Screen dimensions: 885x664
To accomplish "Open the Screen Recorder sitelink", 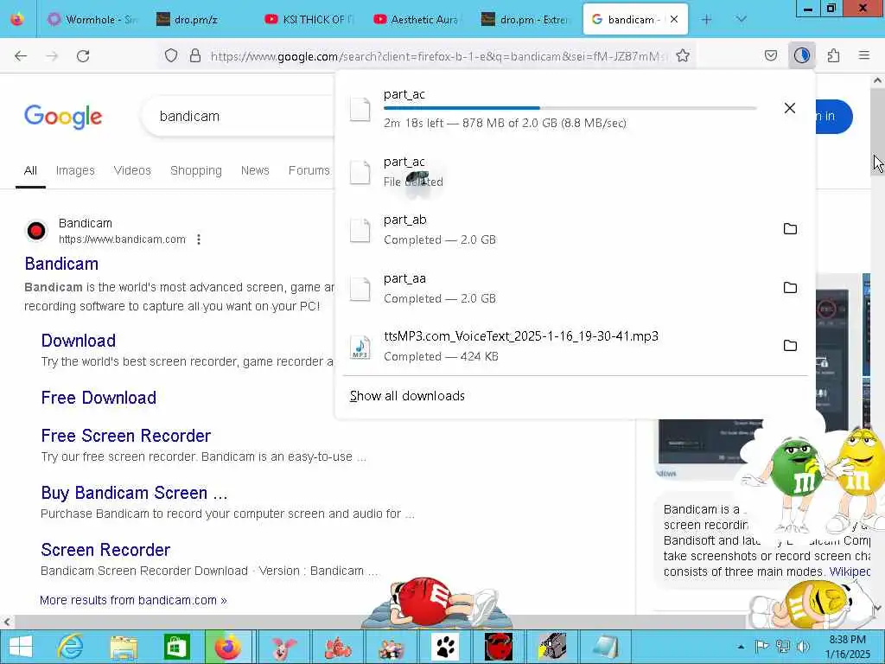I will tap(105, 550).
